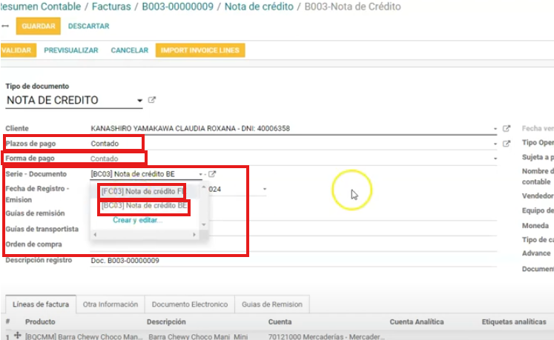Click the Moneda label on right
554x340 pixels.
[535, 226]
